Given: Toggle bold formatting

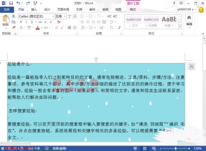Looking at the screenshot, I should coord(21,22).
